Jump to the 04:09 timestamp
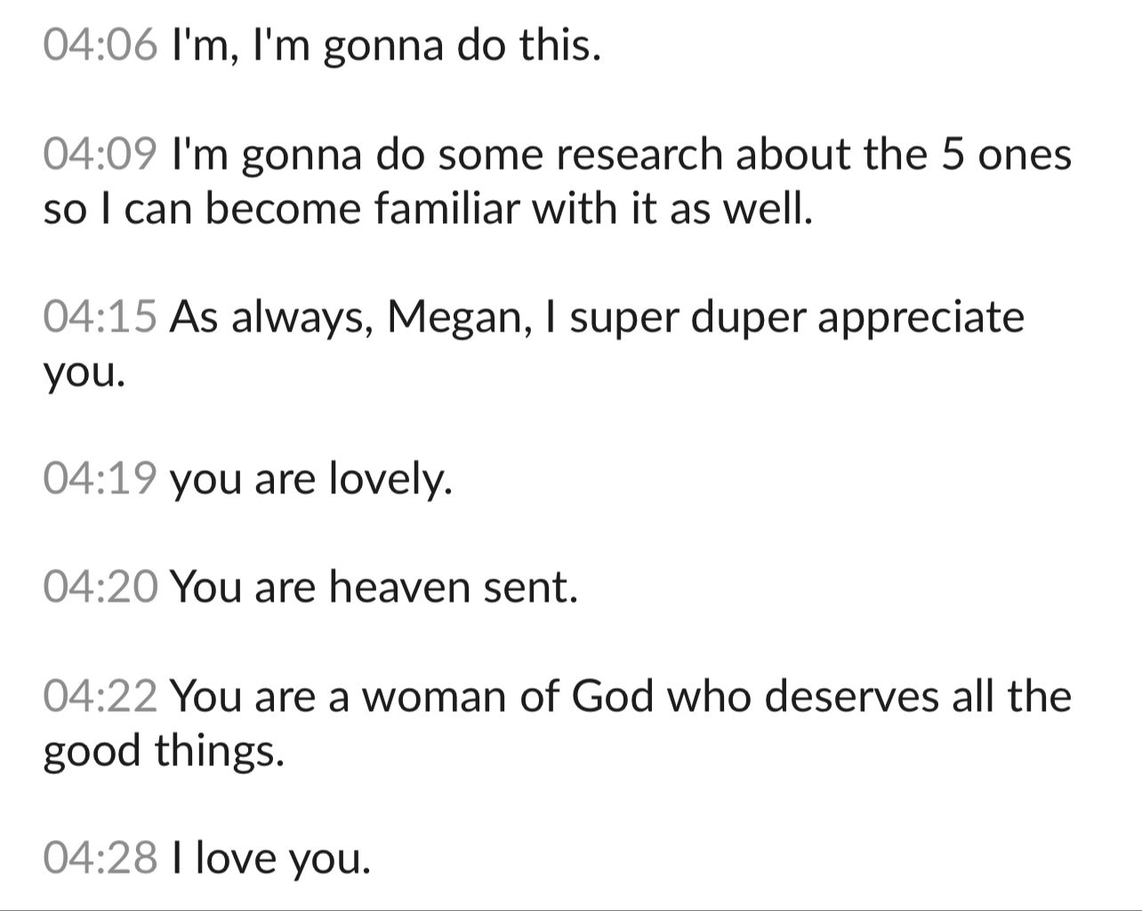 (101, 155)
